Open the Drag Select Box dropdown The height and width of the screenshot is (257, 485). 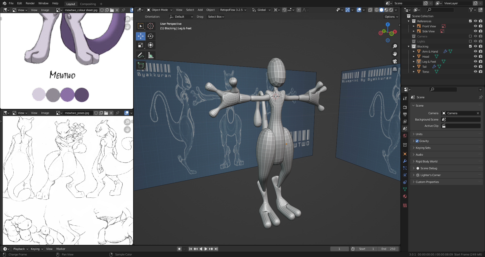point(216,17)
